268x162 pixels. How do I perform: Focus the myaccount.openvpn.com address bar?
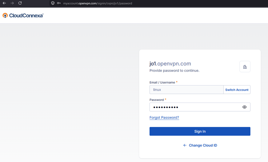(98, 3)
